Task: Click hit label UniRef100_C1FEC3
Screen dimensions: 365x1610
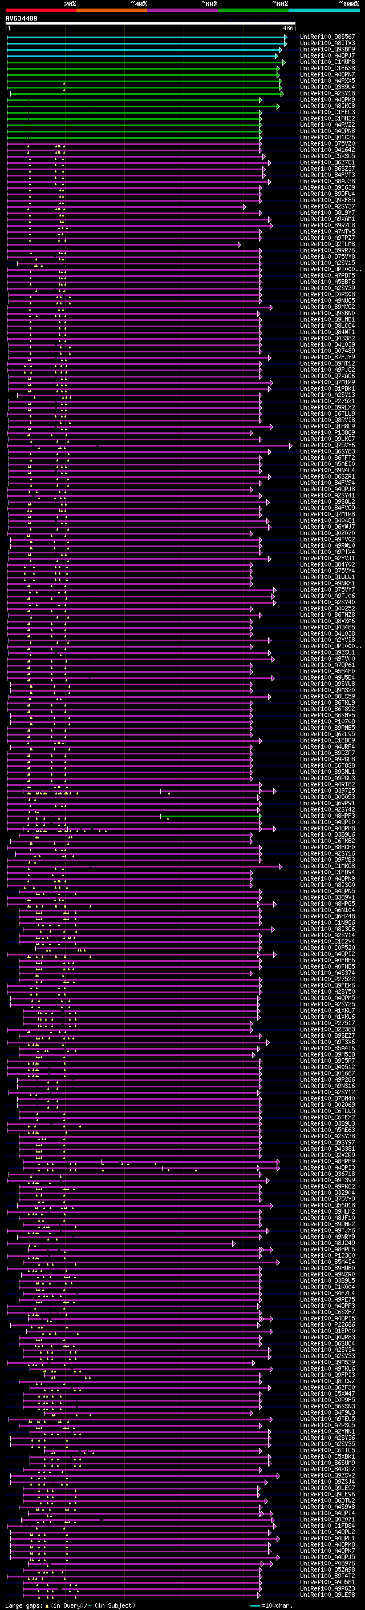Action: [x=327, y=112]
